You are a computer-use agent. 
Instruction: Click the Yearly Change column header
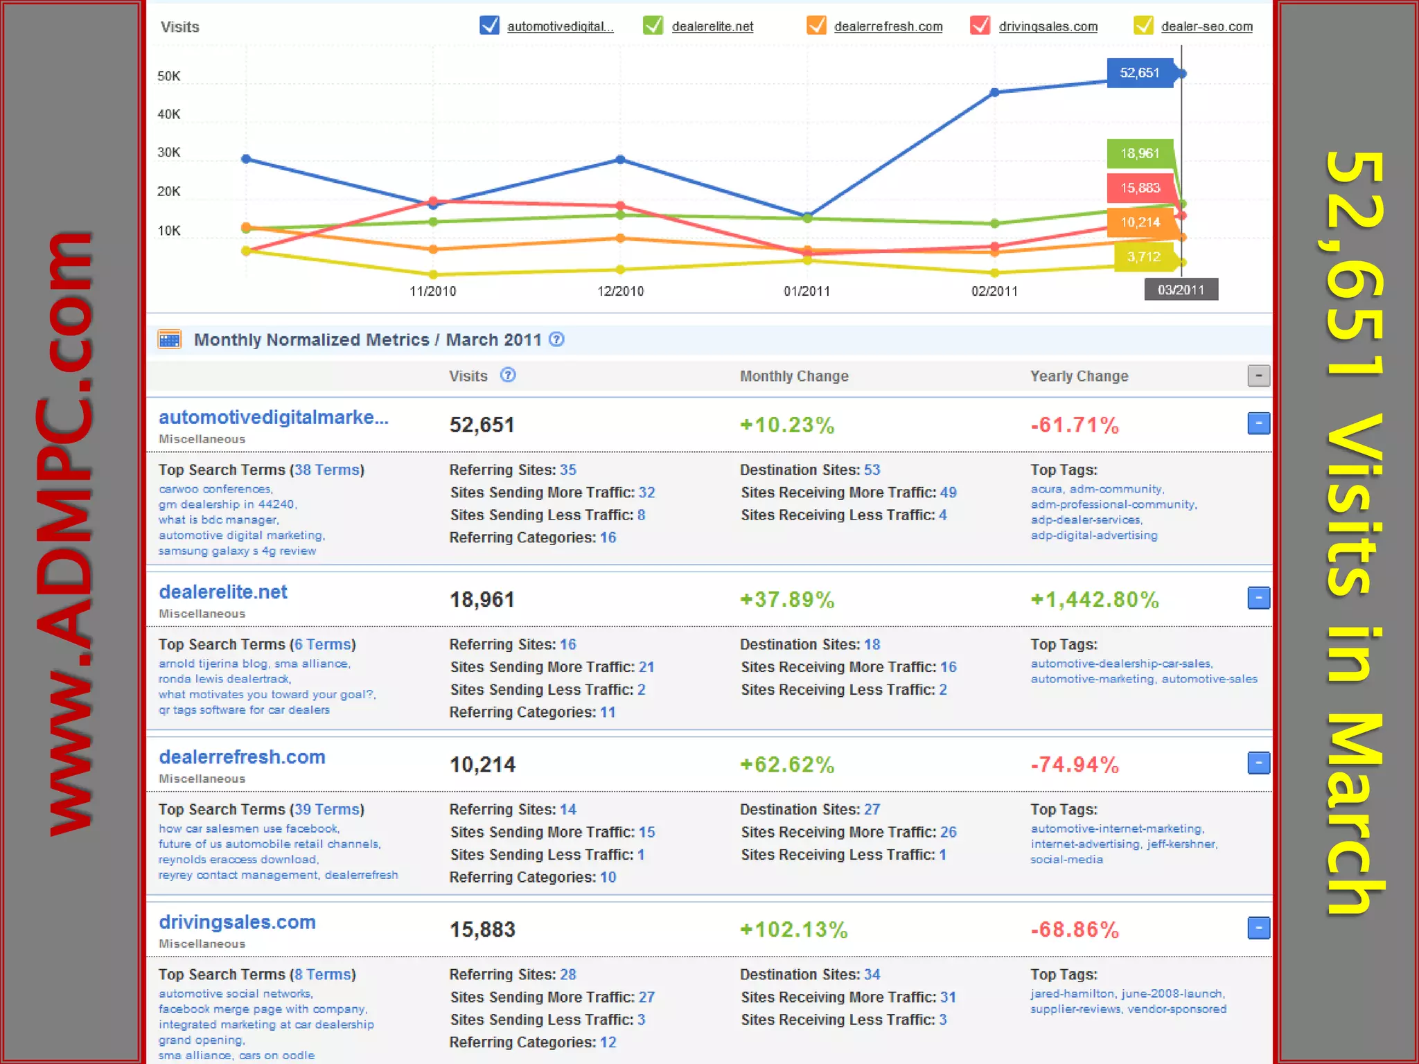click(1079, 376)
